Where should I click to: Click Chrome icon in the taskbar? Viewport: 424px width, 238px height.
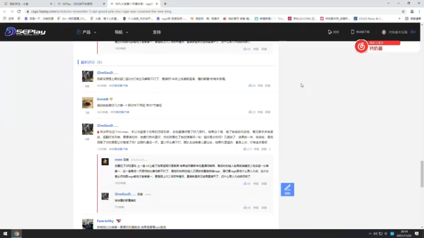point(16,234)
